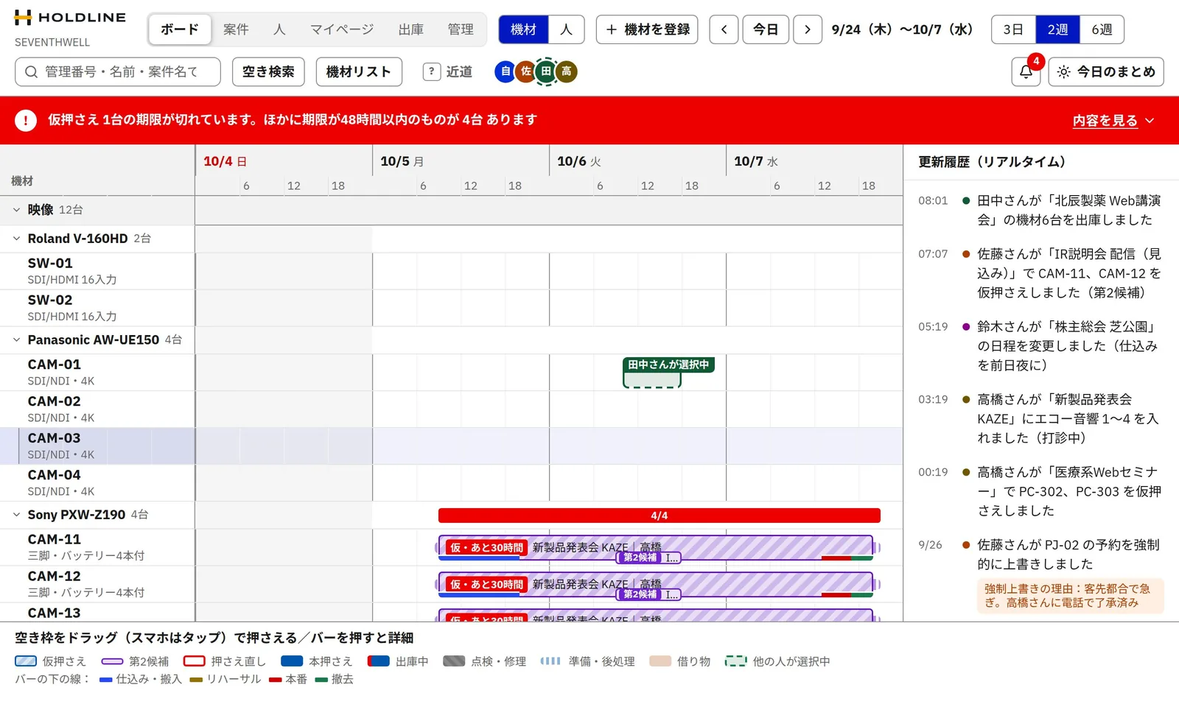The height and width of the screenshot is (718, 1179).
Task: Select 6週 range
Action: pyautogui.click(x=1102, y=29)
